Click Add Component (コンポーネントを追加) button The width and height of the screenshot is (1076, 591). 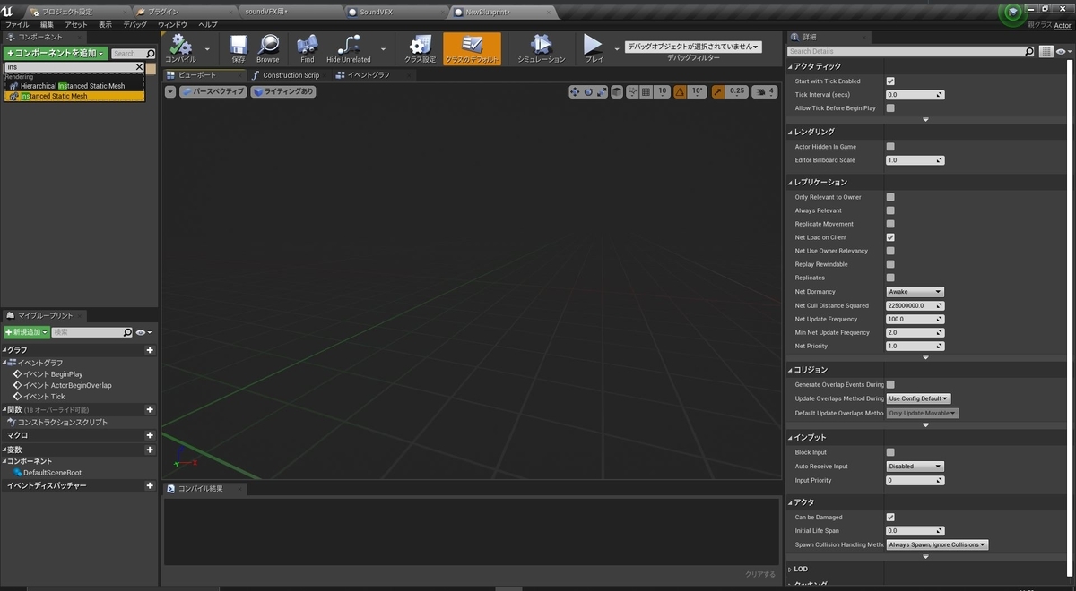56,54
